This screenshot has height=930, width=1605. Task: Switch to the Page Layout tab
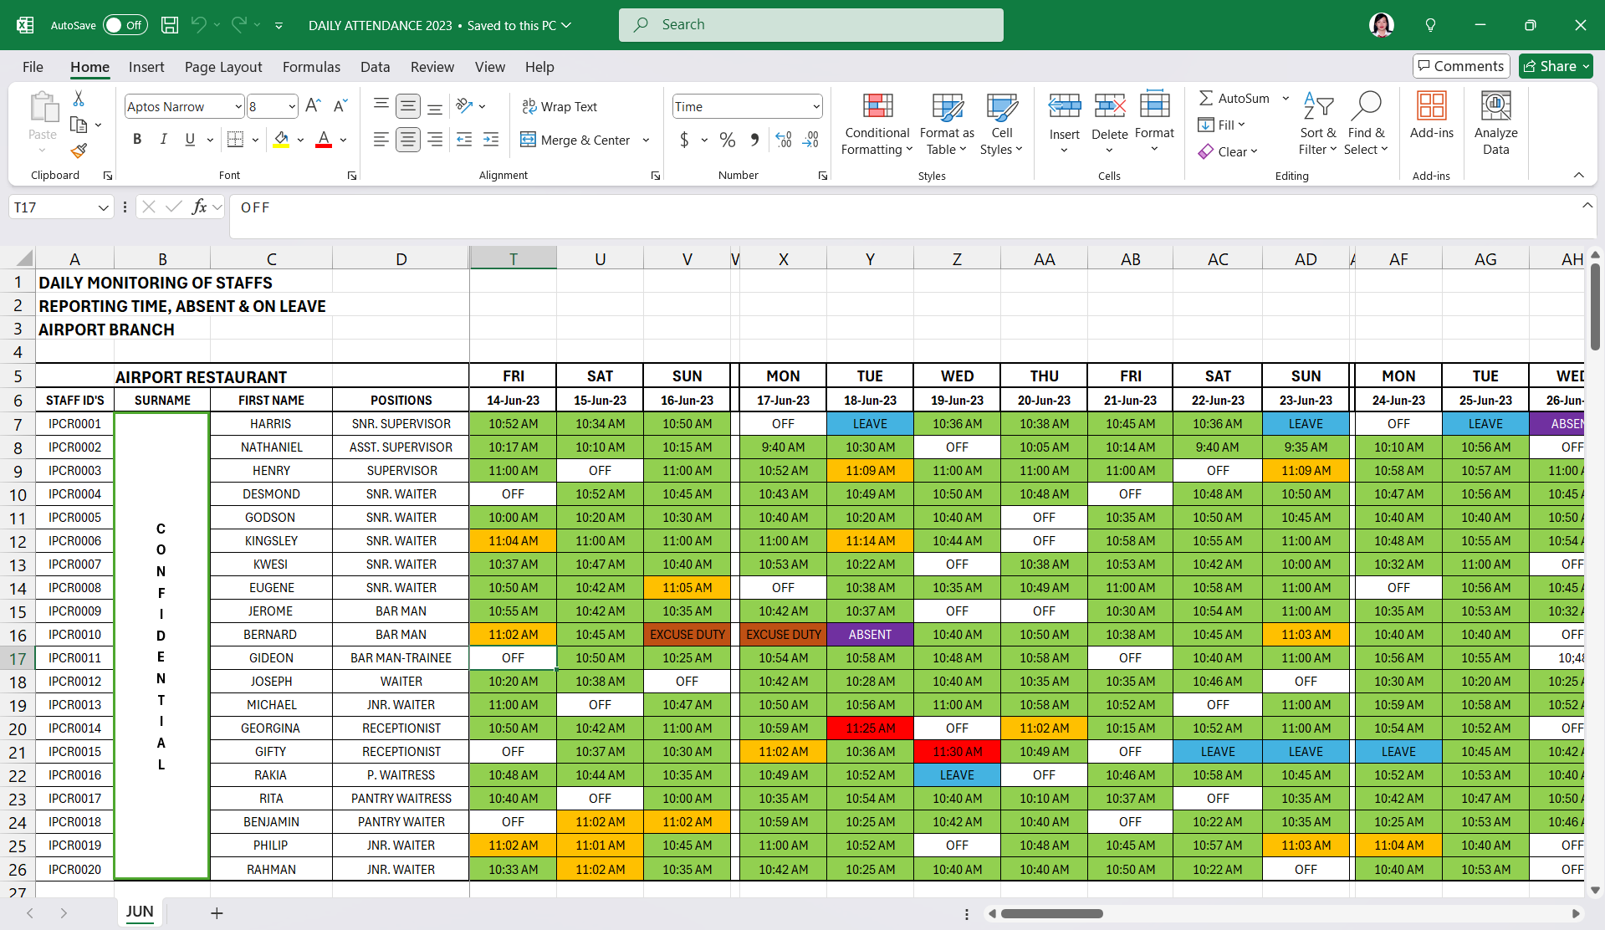point(223,67)
